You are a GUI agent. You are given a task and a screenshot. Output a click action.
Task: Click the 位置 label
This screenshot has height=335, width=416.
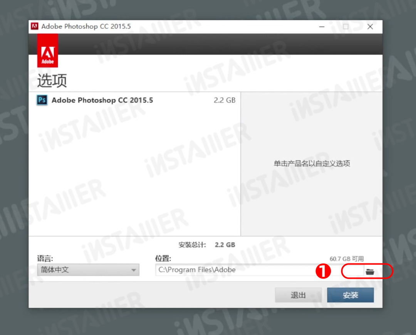point(163,258)
